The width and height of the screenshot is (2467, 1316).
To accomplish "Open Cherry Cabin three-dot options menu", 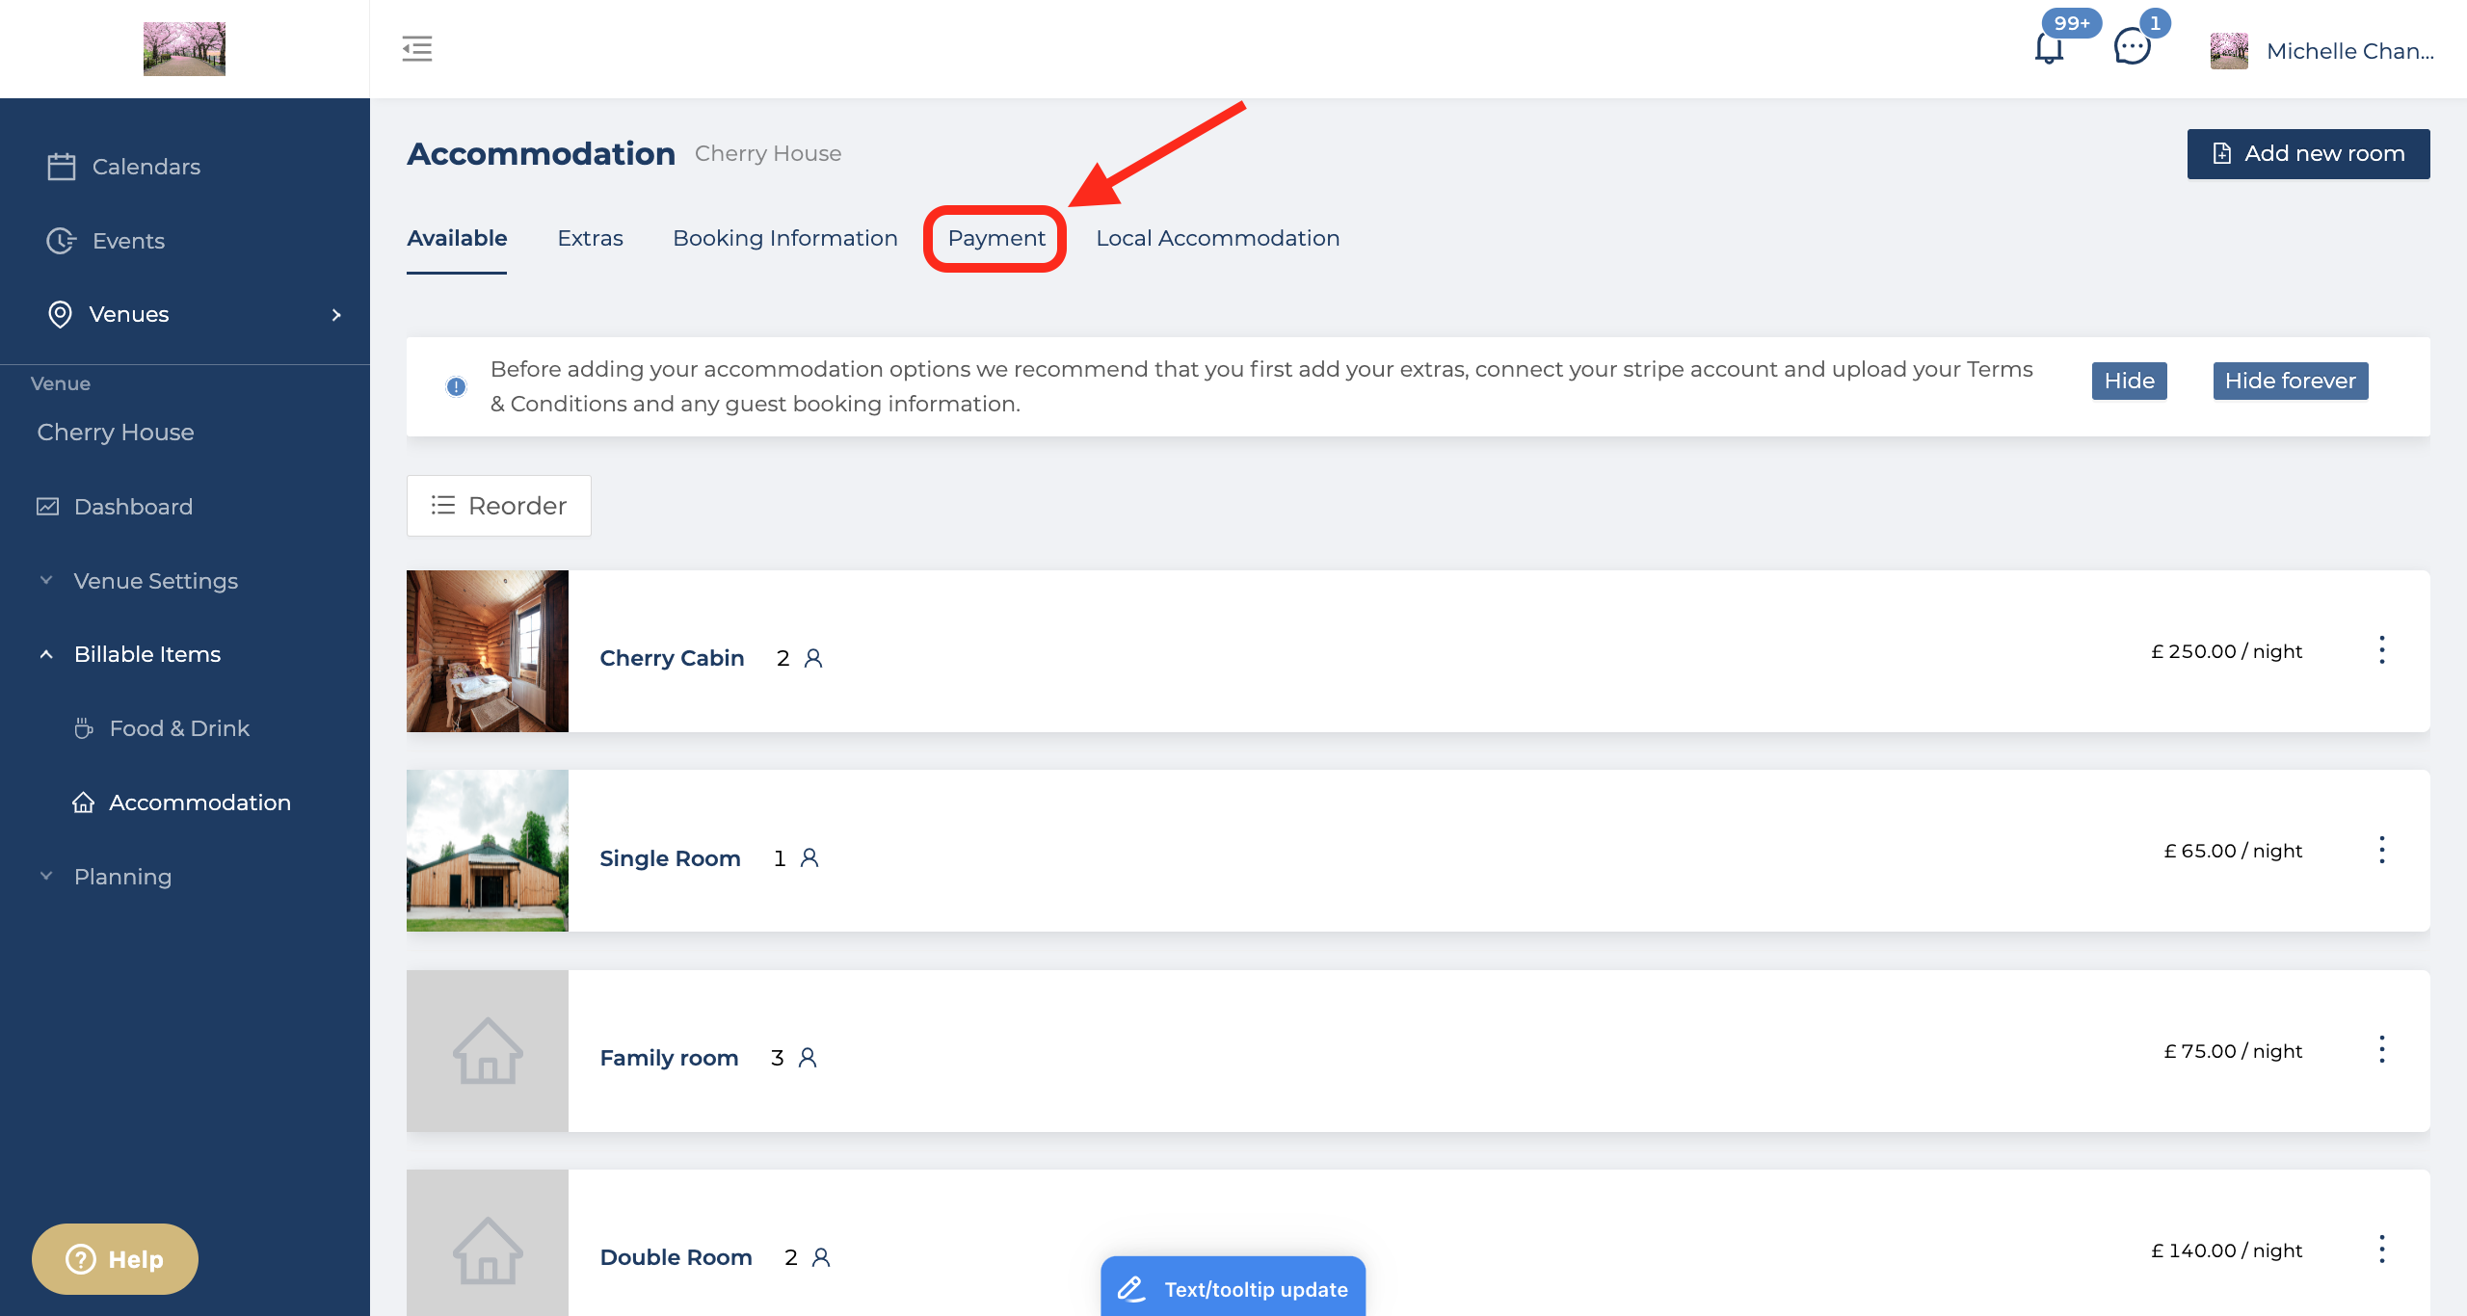I will click(x=2381, y=650).
